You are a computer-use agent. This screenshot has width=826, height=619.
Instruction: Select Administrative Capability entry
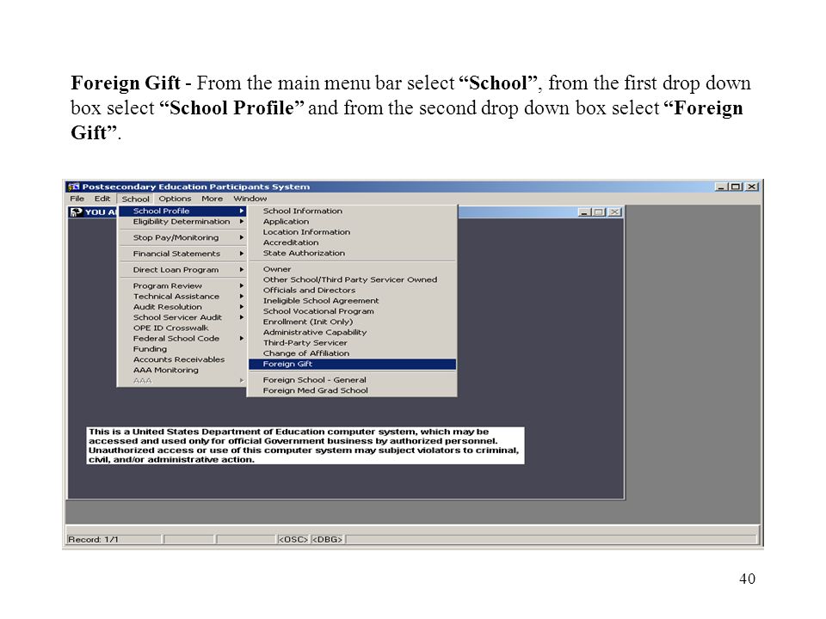[x=352, y=332]
